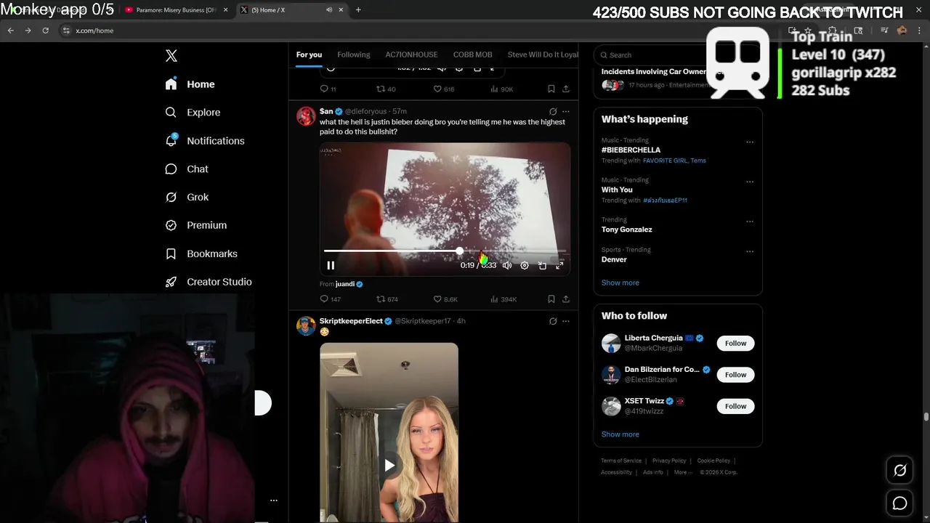Screen dimensions: 930x523
Task: Open Grok action on SkriptkeeperElect's post
Action: [x=553, y=321]
